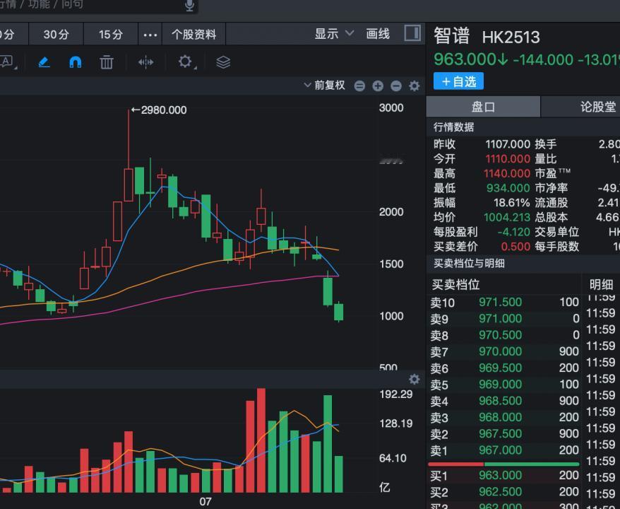Click the 振幅 18.61% value
This screenshot has width=620, height=509.
[x=512, y=203]
